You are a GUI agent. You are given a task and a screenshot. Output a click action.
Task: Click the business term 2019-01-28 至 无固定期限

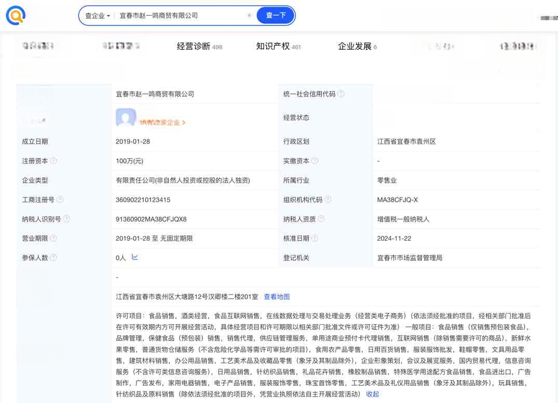click(x=154, y=238)
